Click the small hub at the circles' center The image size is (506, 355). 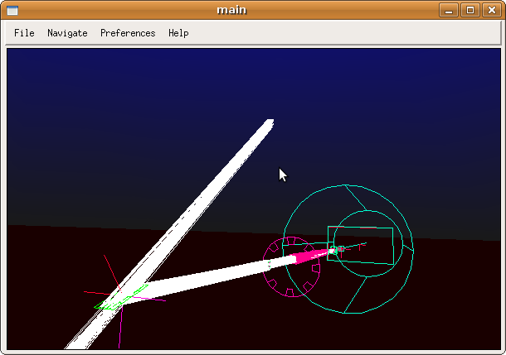click(x=333, y=250)
